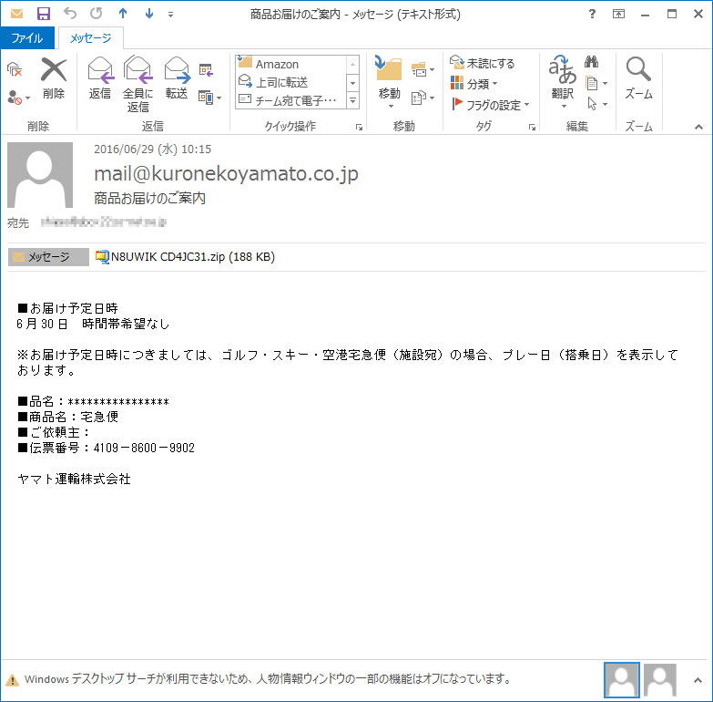Open attachment N8UWIK CD4JC31.zip

tap(186, 257)
